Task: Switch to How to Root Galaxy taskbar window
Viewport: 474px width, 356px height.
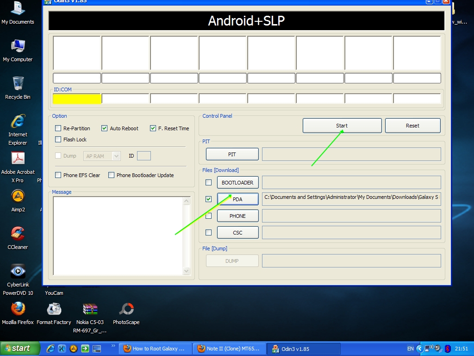Action: click(x=156, y=349)
